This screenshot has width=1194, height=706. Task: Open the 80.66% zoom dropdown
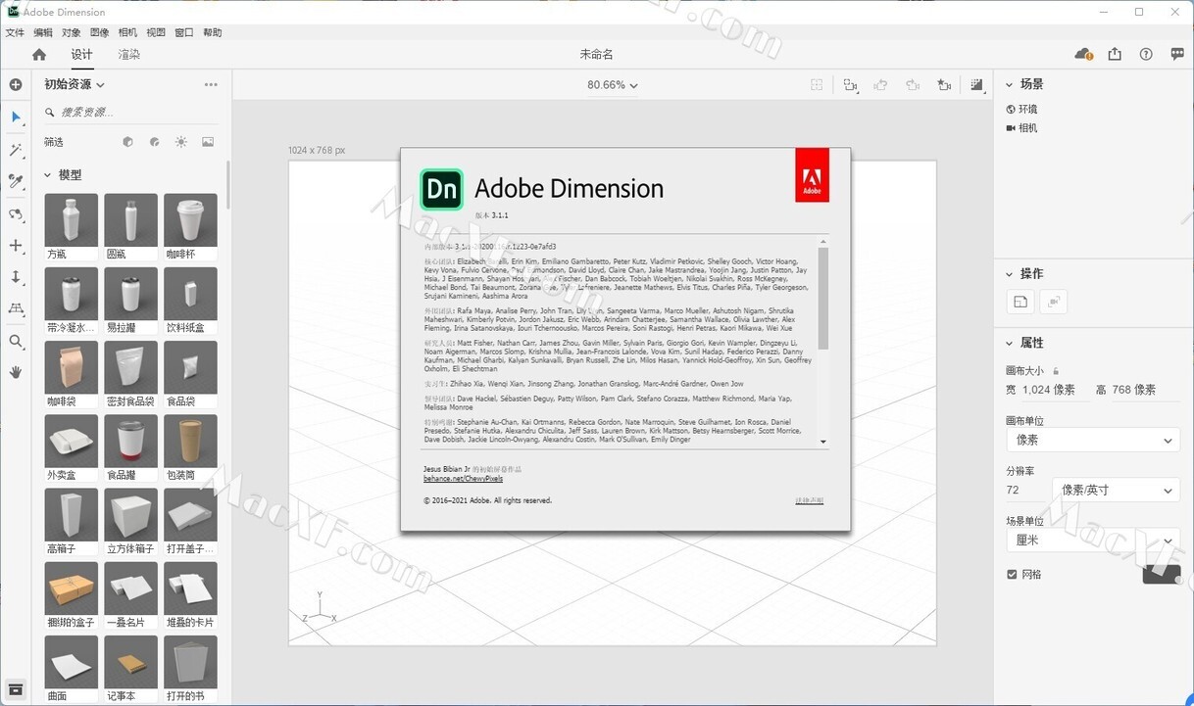(x=613, y=85)
